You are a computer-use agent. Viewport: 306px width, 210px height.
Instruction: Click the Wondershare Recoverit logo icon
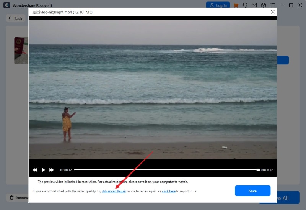7,5
